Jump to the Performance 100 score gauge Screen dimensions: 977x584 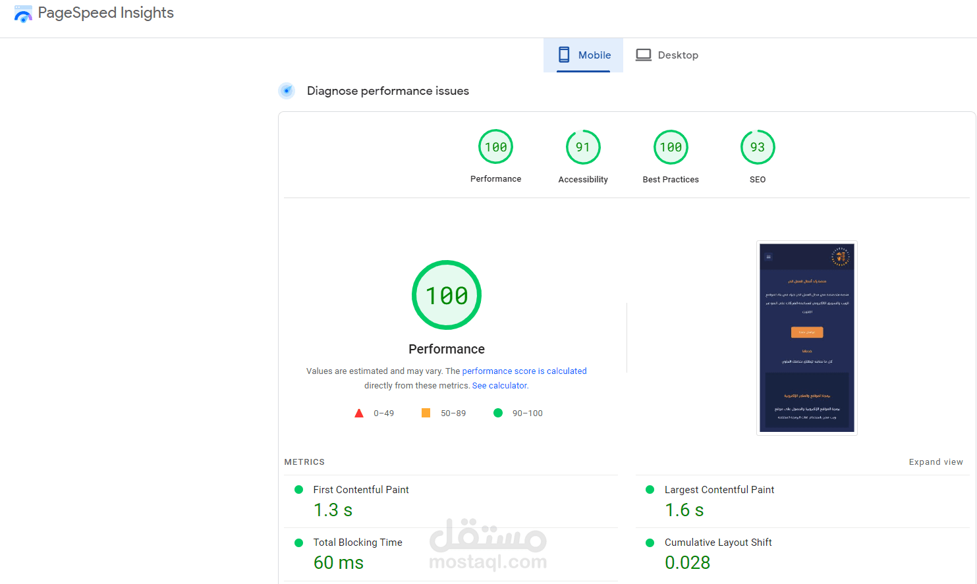(x=495, y=147)
